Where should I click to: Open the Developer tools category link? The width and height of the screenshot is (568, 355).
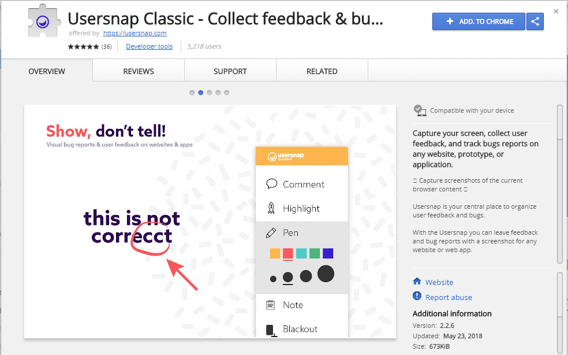tap(149, 46)
